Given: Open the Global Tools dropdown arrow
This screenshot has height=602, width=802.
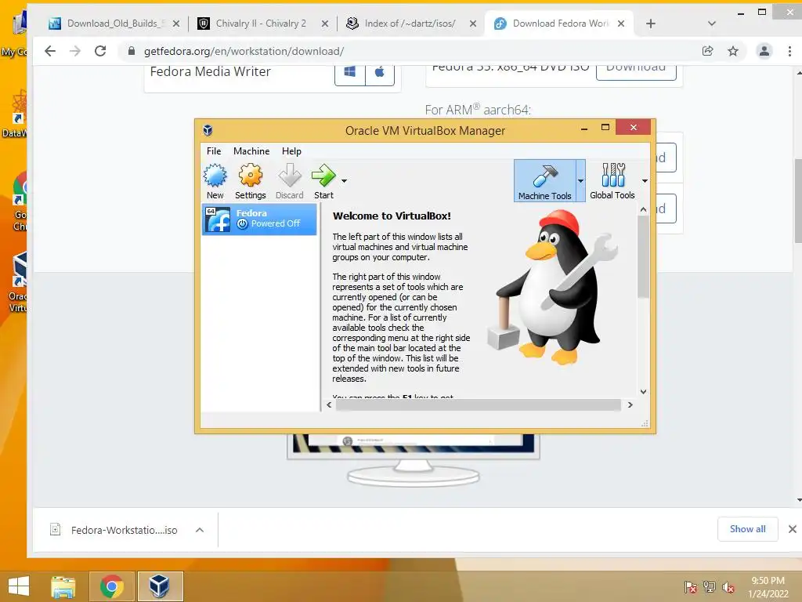Looking at the screenshot, I should tap(645, 181).
